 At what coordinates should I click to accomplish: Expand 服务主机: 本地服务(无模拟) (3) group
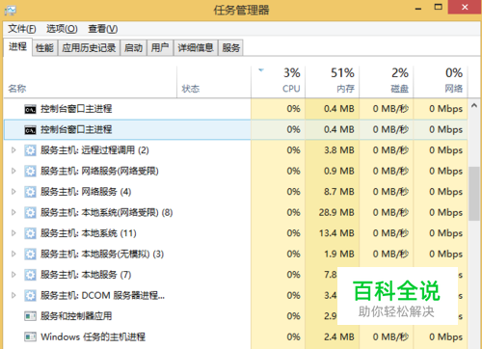[x=13, y=254]
